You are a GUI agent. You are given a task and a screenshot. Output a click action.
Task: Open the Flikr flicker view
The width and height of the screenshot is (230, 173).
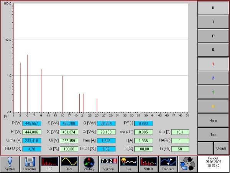(128, 164)
